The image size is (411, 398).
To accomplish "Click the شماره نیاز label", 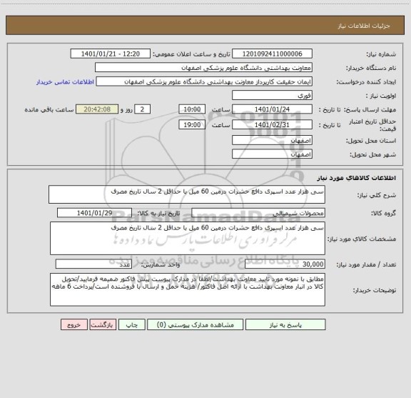I will 381,54.
